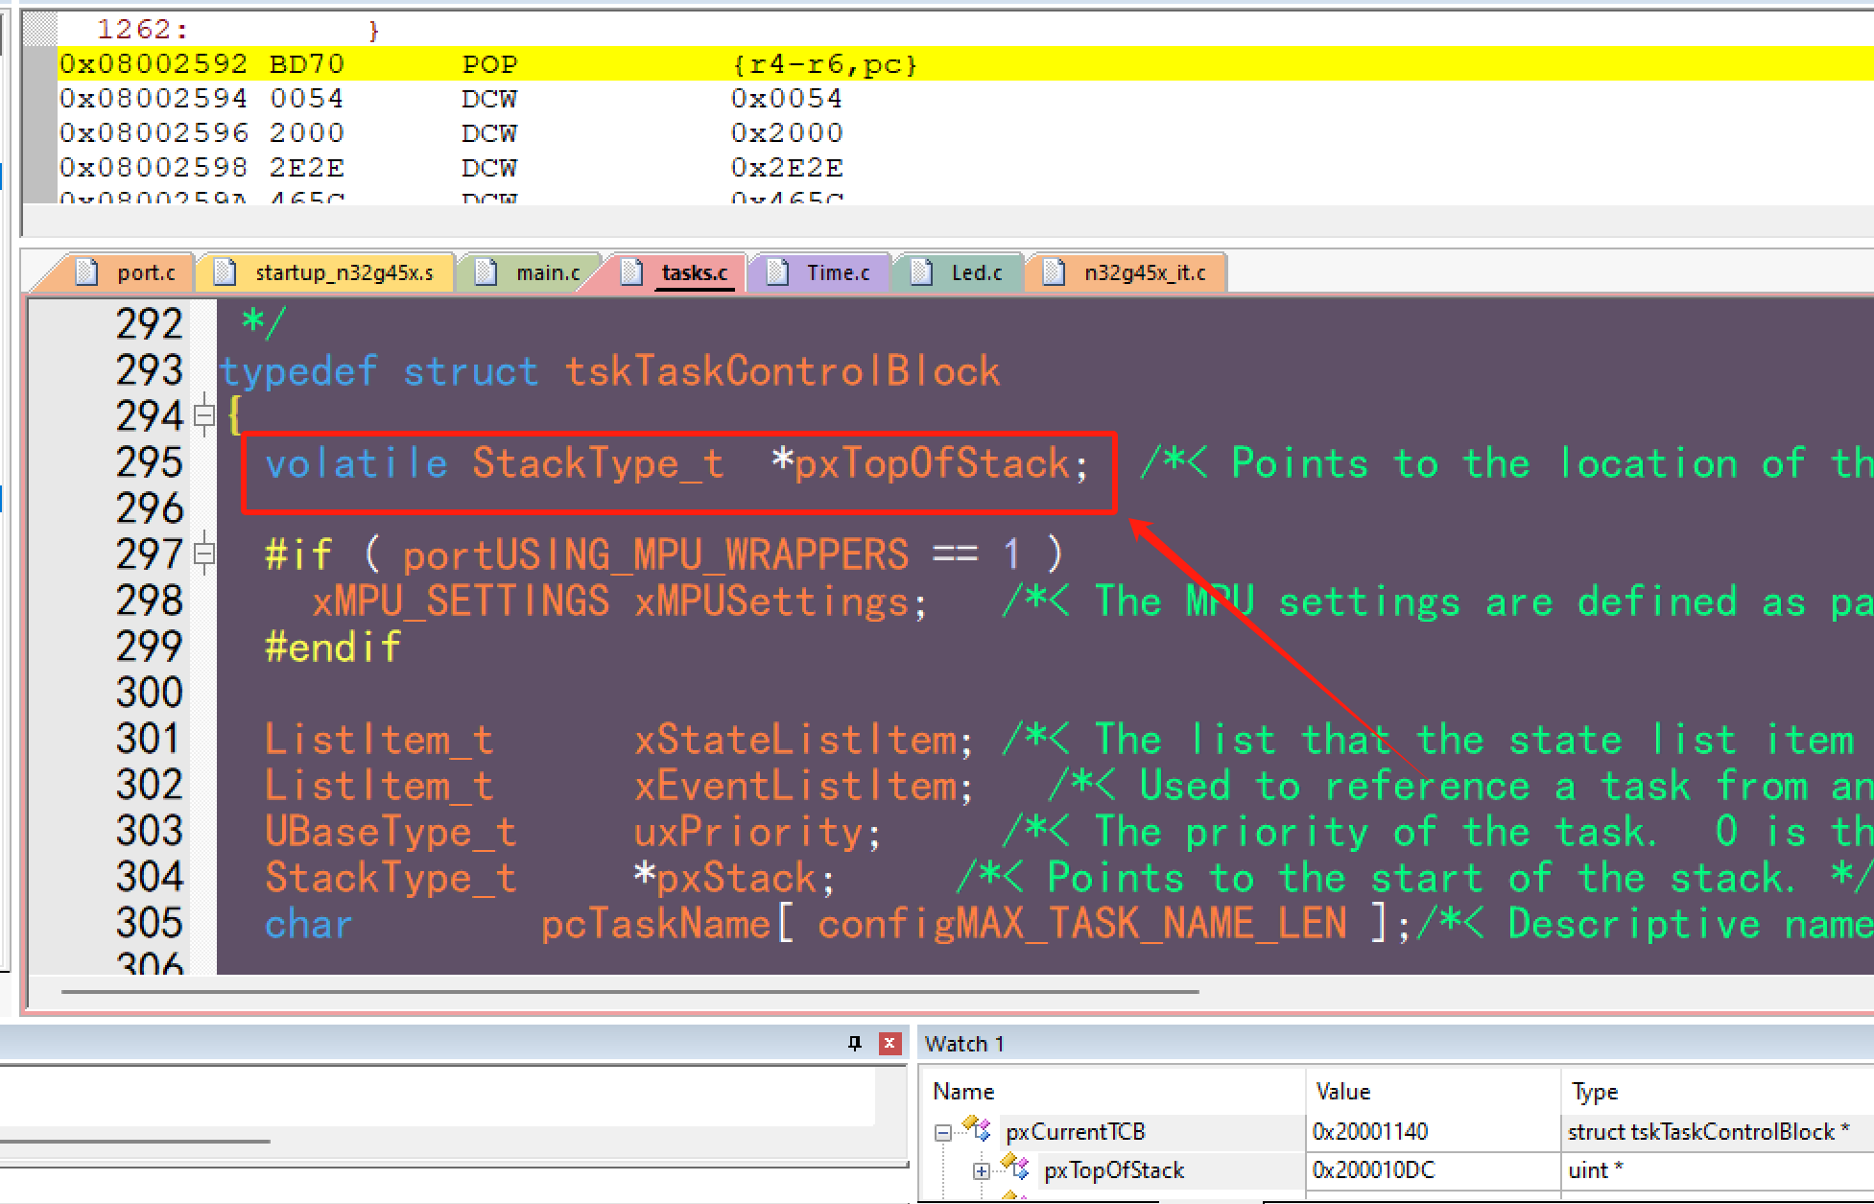Click the Type column header in Watch 1
Image resolution: width=1874 pixels, height=1204 pixels.
[x=1595, y=1091]
